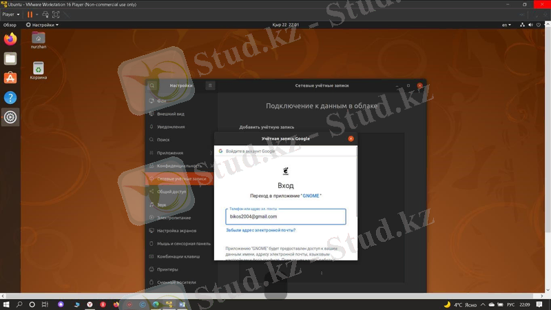Open the hamburger menu in Settings header
Screen dimensions: 551x310
click(x=210, y=85)
